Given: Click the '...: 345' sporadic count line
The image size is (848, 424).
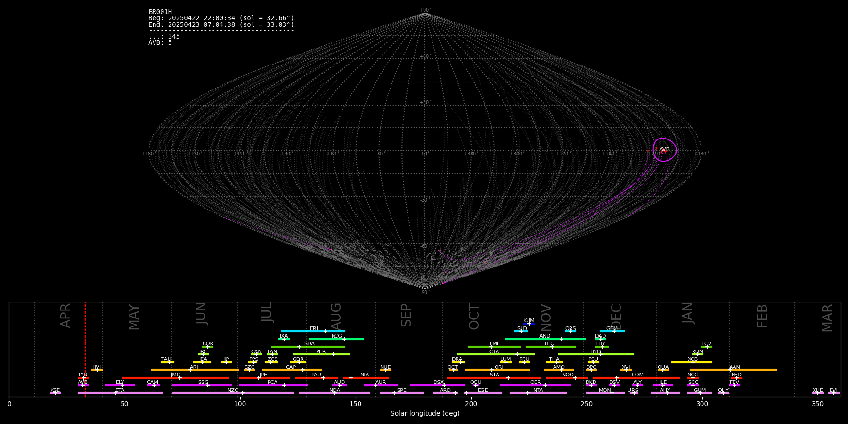Looking at the screenshot, I should click(x=164, y=37).
